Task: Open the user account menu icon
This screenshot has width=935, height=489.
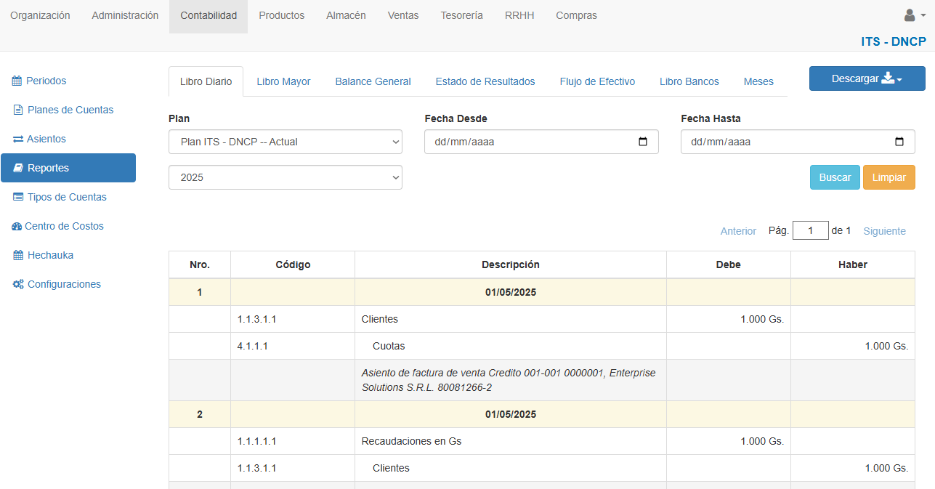Action: pyautogui.click(x=914, y=15)
